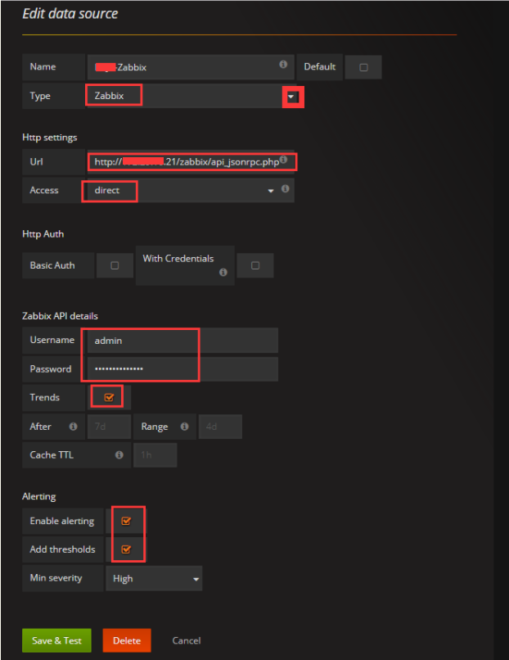Enable the Basic Auth checkbox
This screenshot has height=660, width=509.
pyautogui.click(x=115, y=265)
